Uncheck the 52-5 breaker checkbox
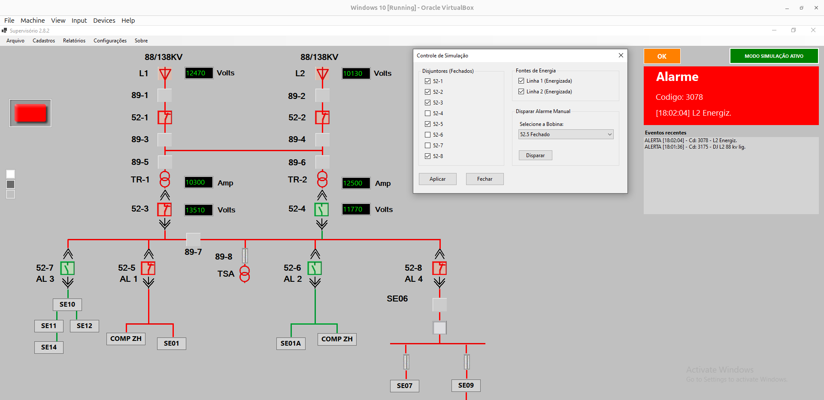The height and width of the screenshot is (400, 824). click(x=427, y=124)
